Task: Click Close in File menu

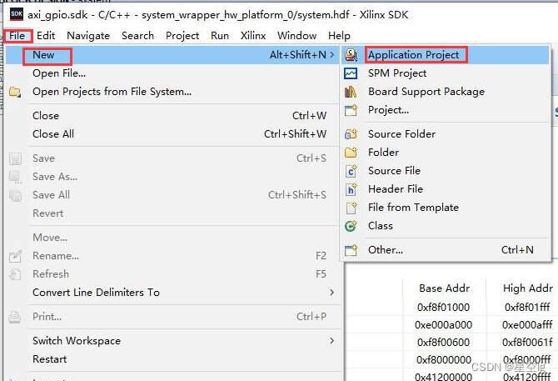Action: point(171,116)
